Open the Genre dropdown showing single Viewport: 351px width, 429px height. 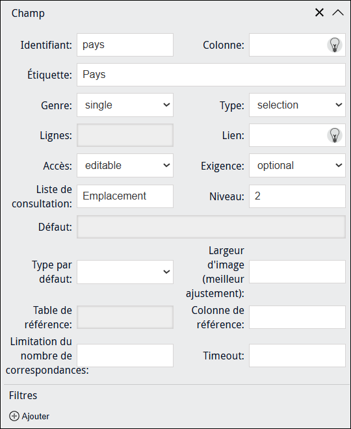pyautogui.click(x=125, y=105)
